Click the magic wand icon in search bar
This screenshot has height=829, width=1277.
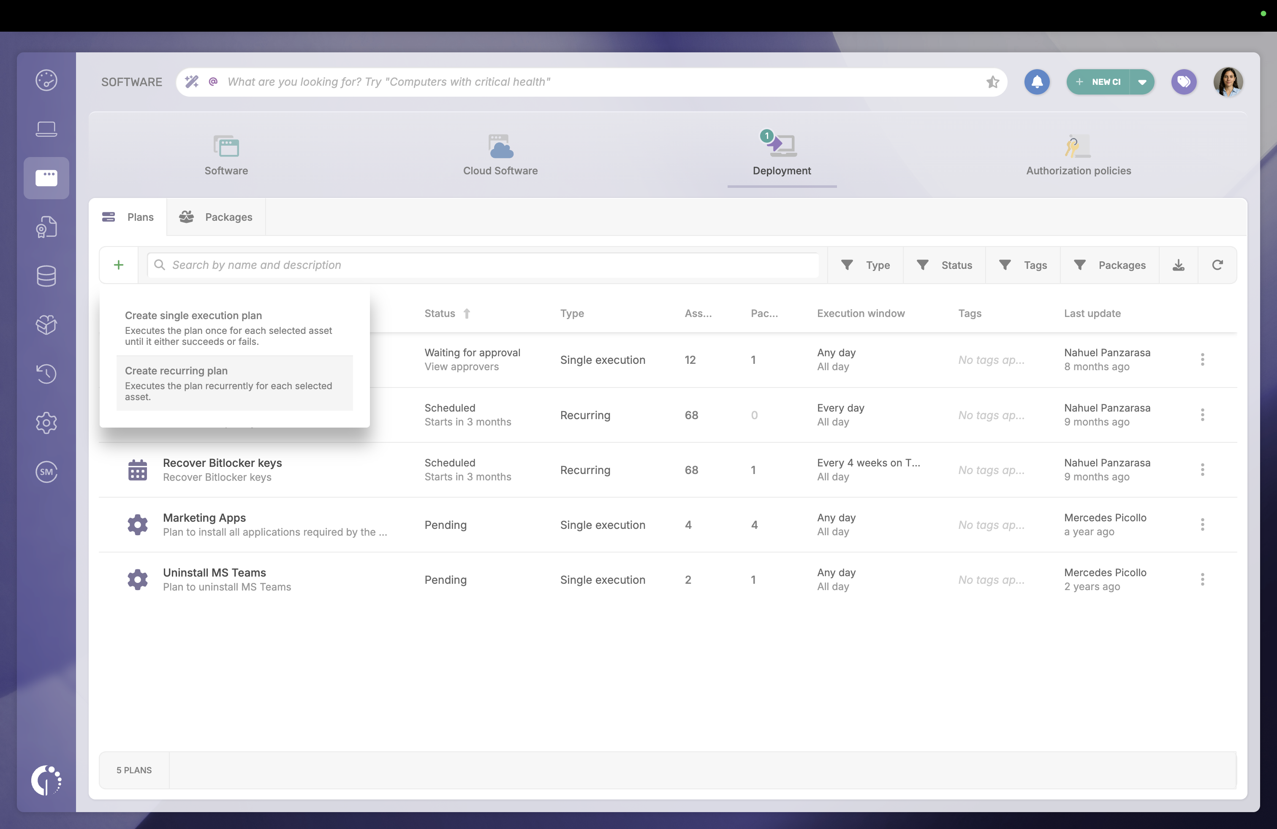tap(192, 81)
